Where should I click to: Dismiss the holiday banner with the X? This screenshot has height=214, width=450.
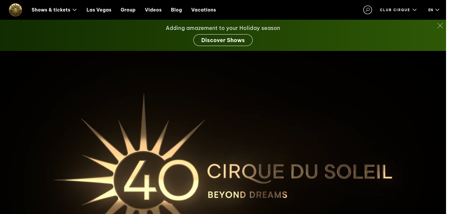[440, 26]
